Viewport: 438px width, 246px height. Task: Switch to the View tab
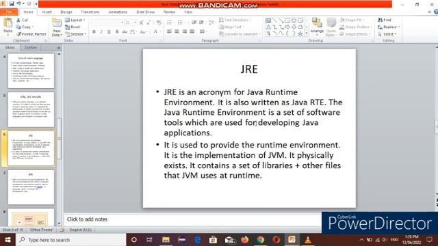188,12
